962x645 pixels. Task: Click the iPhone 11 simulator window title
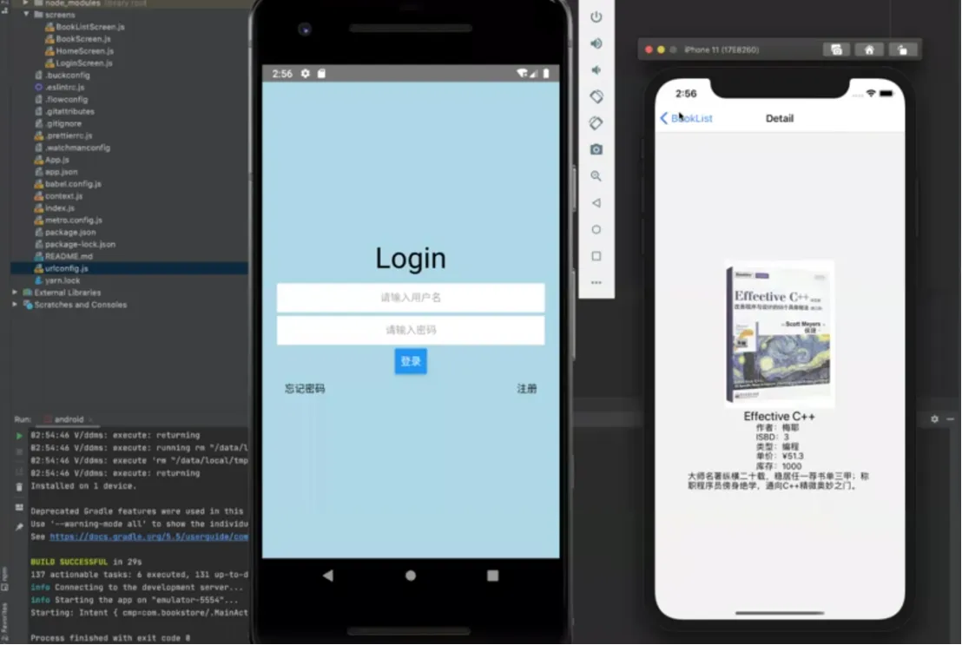[721, 49]
